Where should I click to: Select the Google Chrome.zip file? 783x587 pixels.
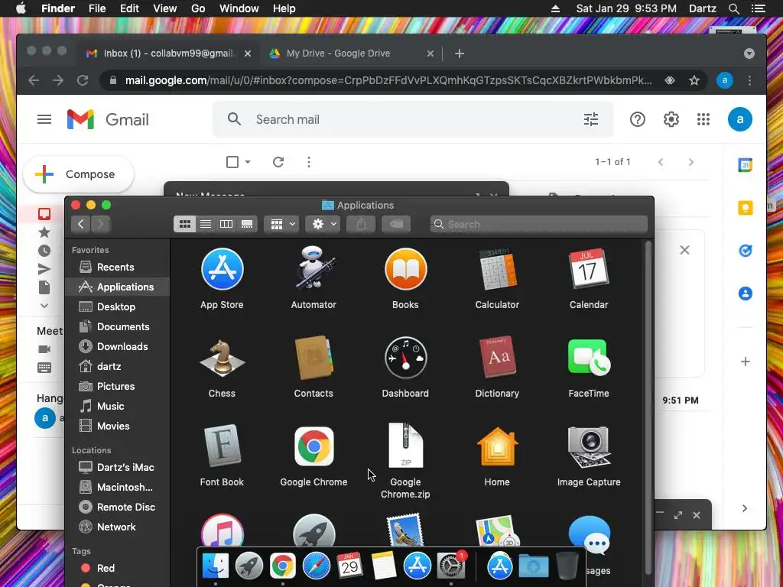(405, 446)
